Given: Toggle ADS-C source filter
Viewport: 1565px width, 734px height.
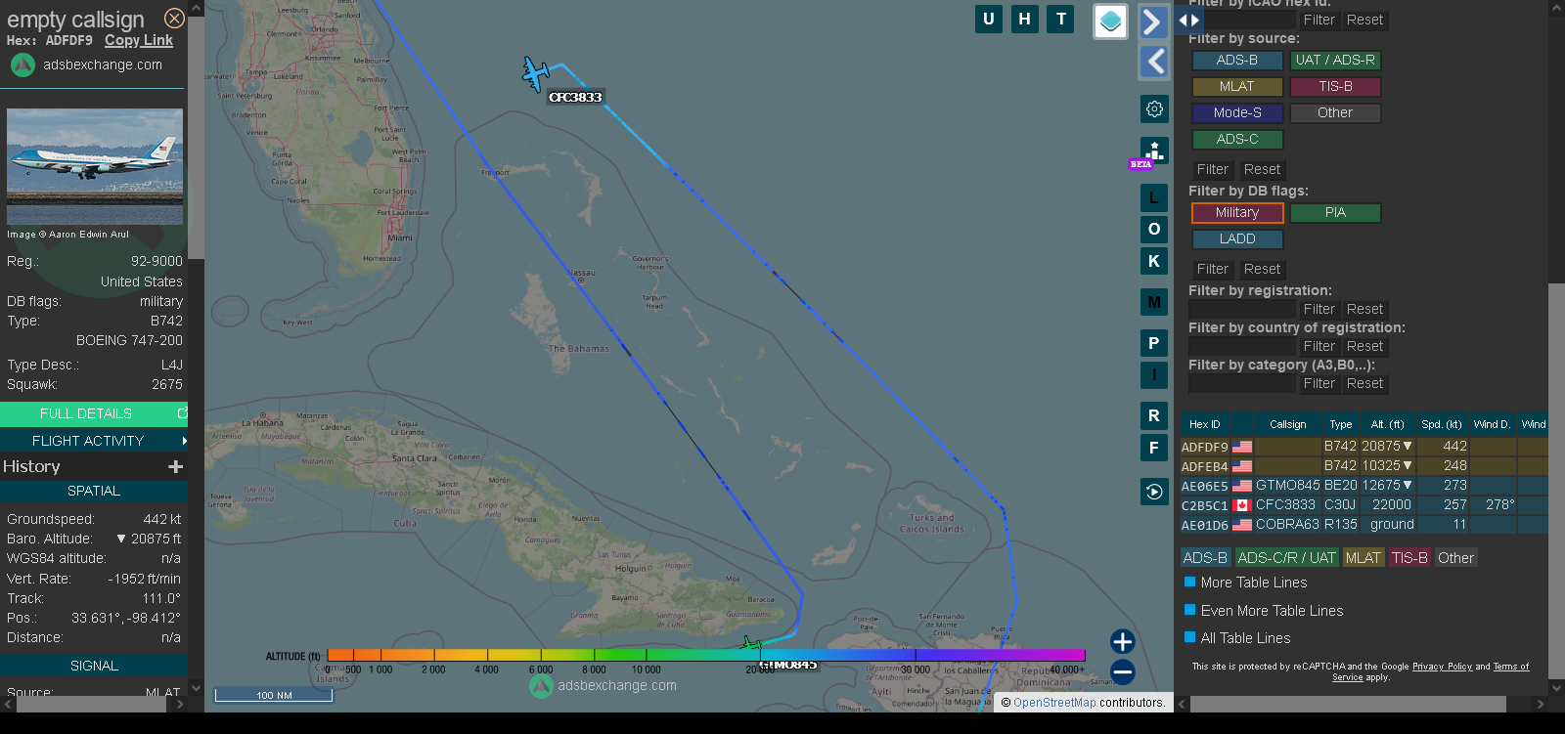Looking at the screenshot, I should pos(1237,140).
